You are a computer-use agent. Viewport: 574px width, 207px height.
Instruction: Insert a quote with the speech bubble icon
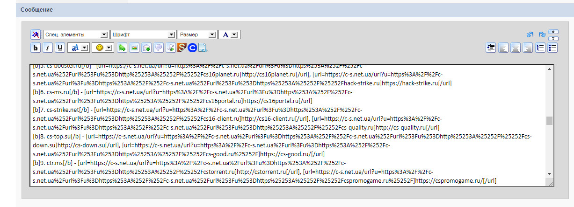click(159, 48)
